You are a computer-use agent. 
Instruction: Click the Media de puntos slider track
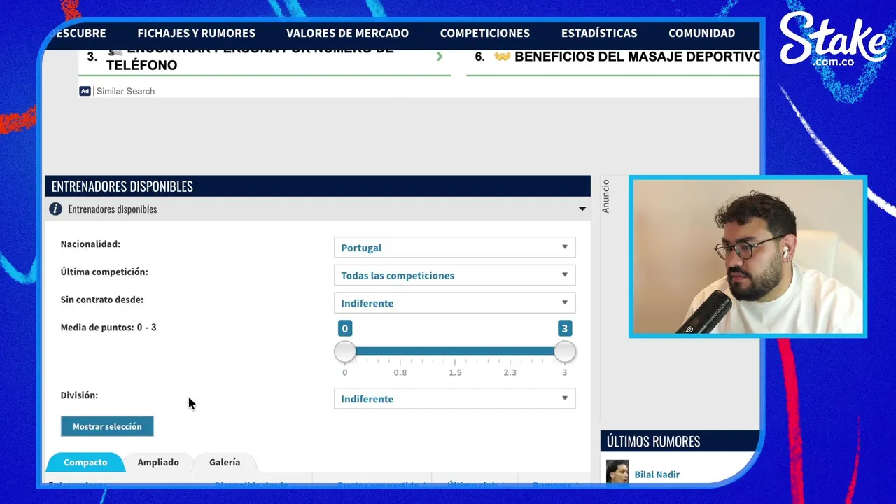[455, 351]
